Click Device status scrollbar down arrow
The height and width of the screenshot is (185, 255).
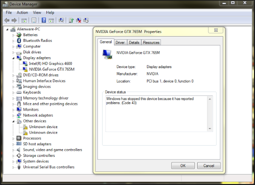pos(210,129)
